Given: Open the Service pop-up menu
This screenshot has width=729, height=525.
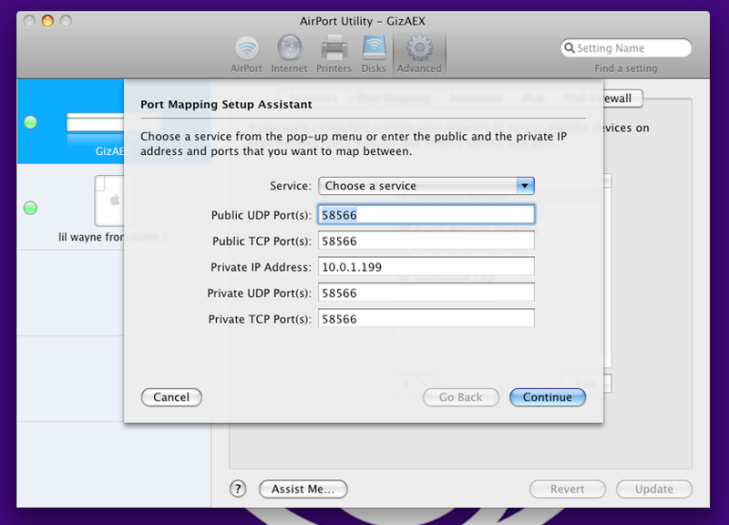Looking at the screenshot, I should click(x=426, y=186).
